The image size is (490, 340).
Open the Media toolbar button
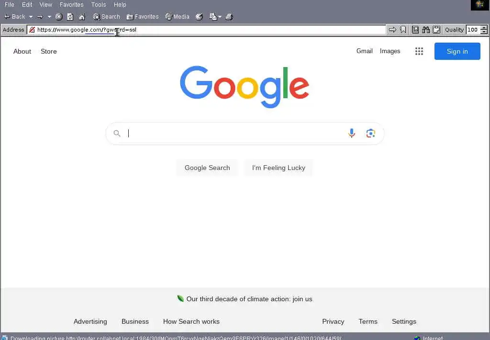[177, 17]
